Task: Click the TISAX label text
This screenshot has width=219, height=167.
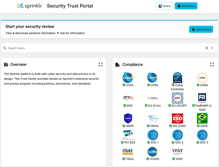Action: pos(130,159)
